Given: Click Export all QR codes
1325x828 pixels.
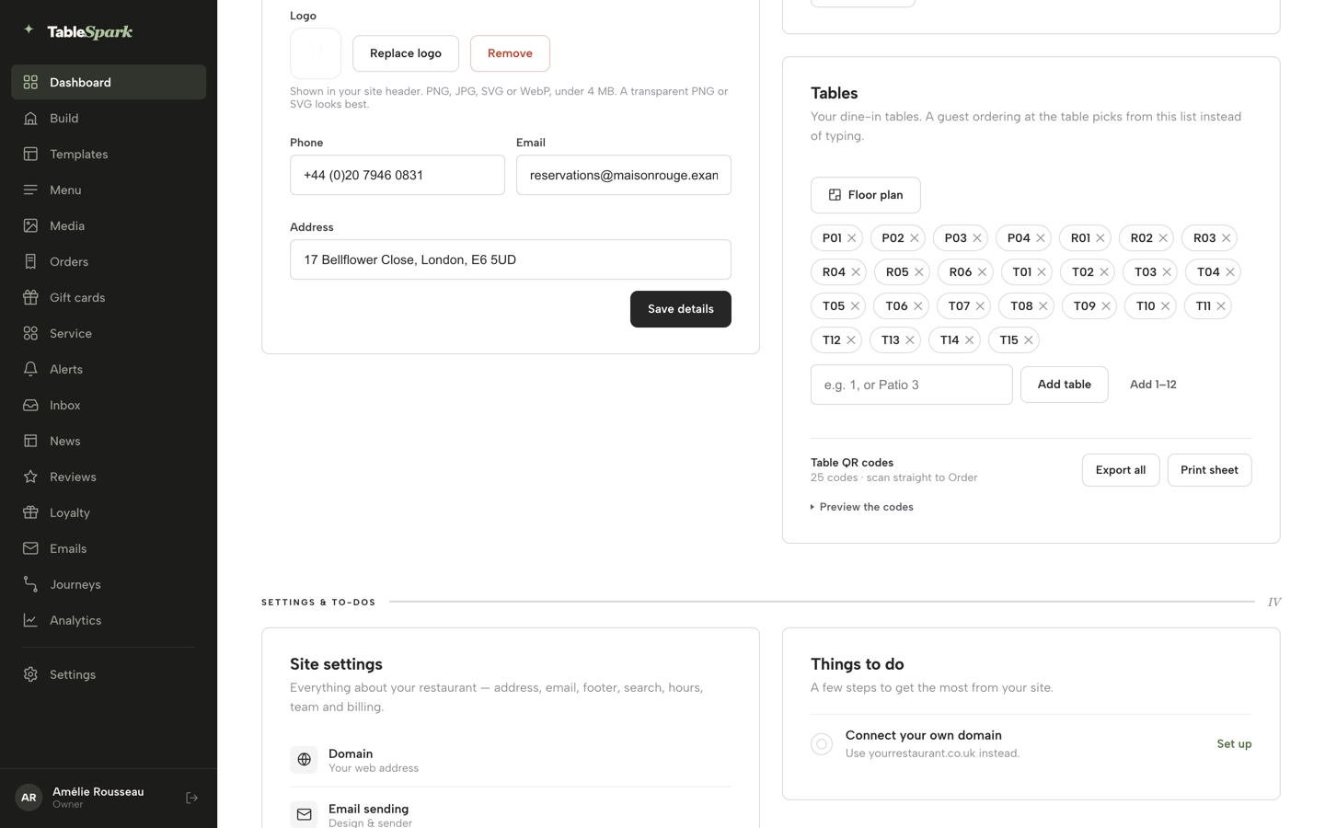Looking at the screenshot, I should click(1120, 470).
